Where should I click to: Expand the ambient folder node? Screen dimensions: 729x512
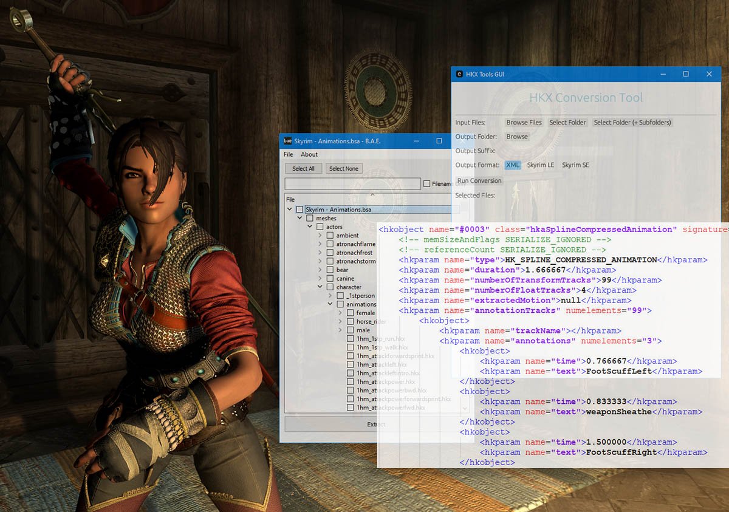click(x=320, y=235)
